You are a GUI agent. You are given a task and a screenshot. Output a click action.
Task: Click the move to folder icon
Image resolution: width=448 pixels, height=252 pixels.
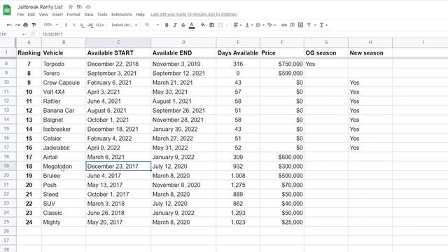tap(79, 6)
